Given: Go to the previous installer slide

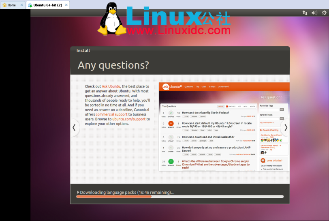Looking at the screenshot, I should point(74,127).
